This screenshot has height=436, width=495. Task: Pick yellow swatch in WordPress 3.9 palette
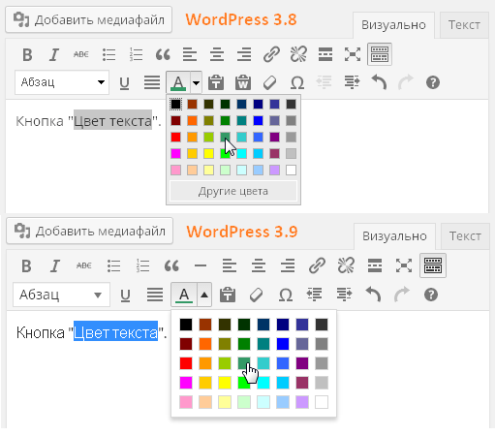pyautogui.click(x=225, y=383)
